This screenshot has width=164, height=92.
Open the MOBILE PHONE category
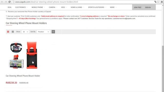point(37,7)
